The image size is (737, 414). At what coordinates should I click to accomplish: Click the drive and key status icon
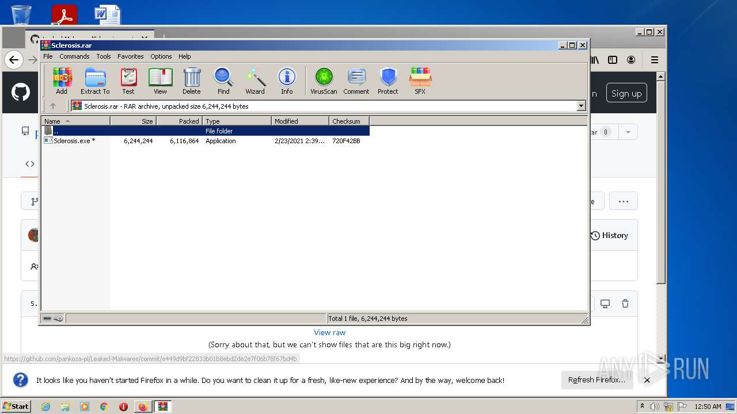pos(53,318)
